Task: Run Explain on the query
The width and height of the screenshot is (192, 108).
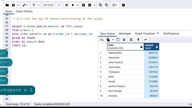Action: tap(83, 5)
